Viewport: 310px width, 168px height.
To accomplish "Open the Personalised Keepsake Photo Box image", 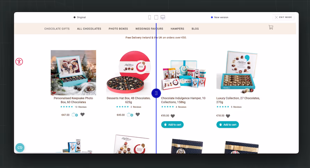I will click(x=73, y=73).
